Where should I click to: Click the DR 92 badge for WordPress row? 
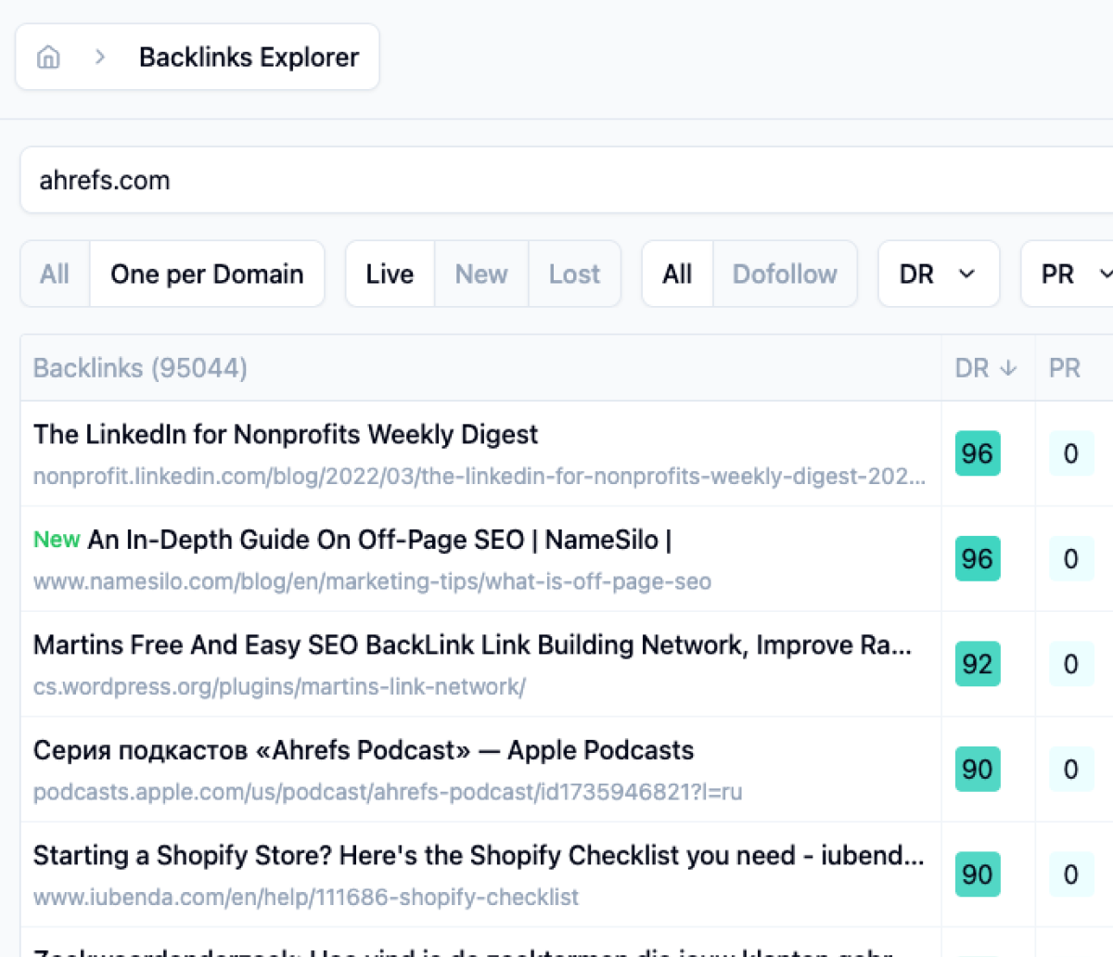point(978,664)
